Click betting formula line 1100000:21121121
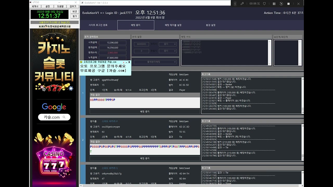 click(x=192, y=52)
